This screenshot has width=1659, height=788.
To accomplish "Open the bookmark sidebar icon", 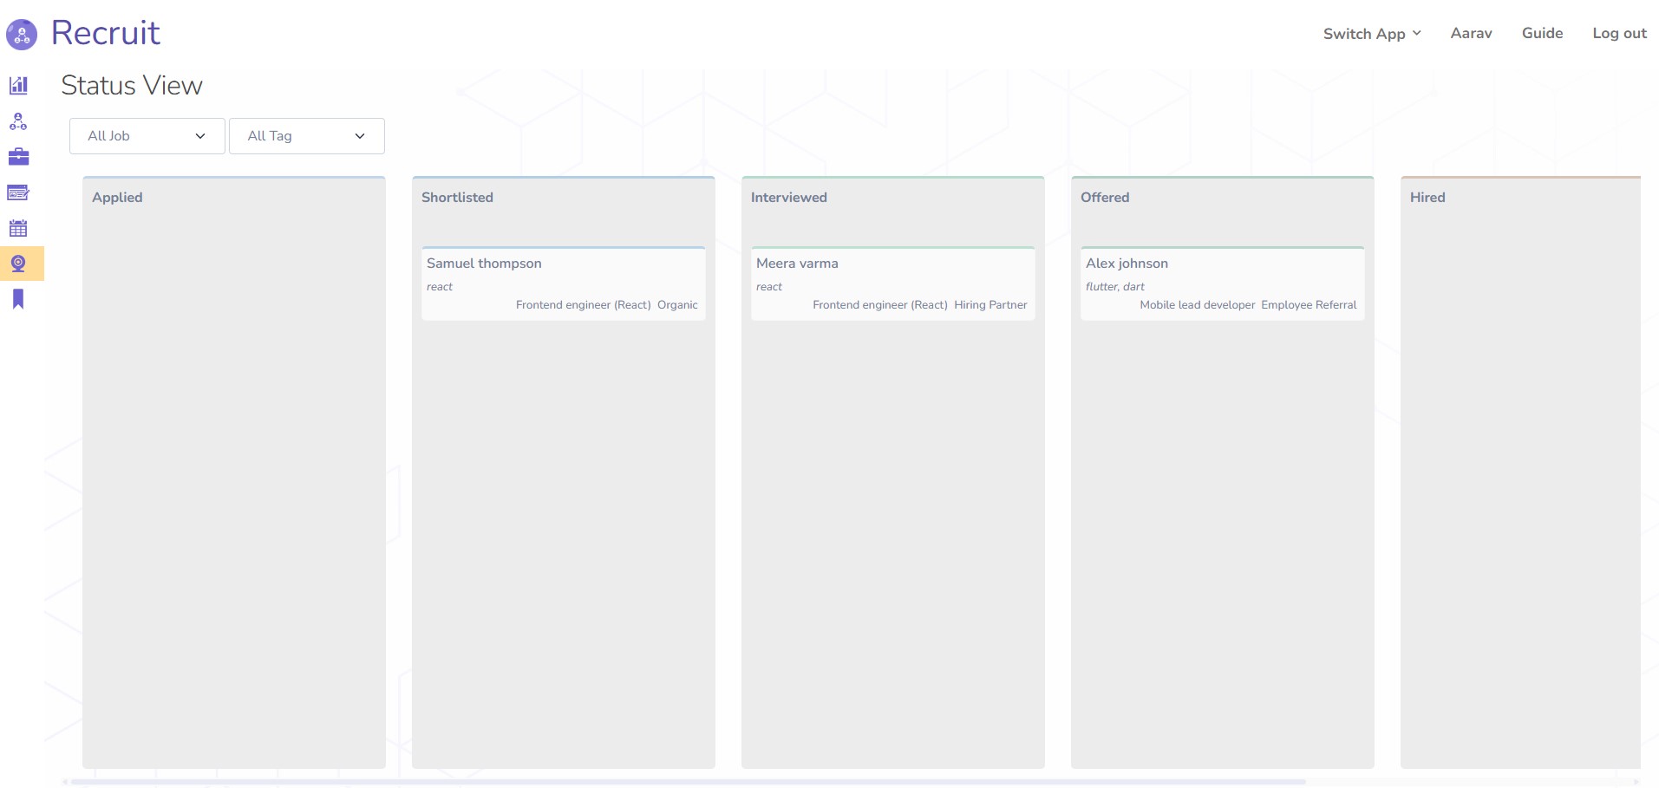I will pyautogui.click(x=18, y=299).
